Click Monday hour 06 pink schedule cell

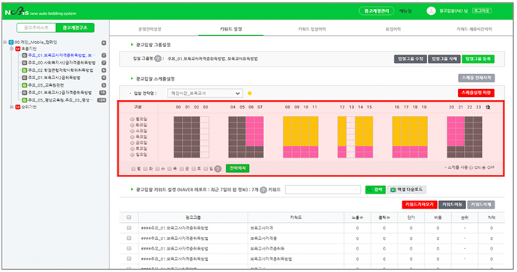pos(250,120)
